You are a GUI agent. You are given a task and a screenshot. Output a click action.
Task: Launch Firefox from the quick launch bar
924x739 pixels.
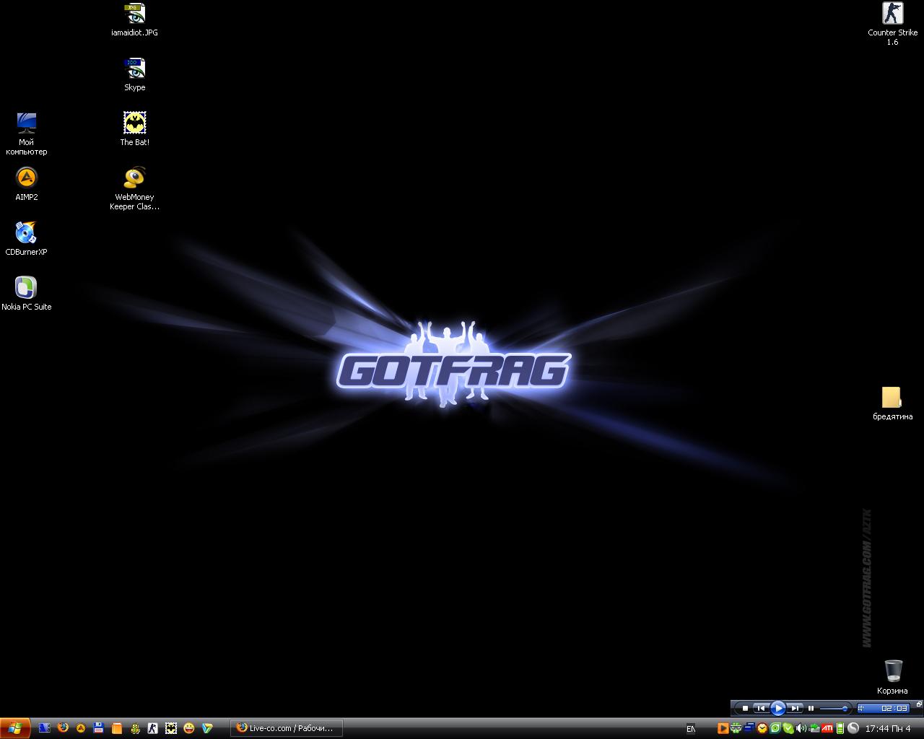coord(63,728)
